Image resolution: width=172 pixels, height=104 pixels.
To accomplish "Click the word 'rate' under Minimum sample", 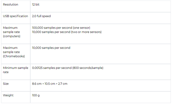I will click(x=6, y=72).
